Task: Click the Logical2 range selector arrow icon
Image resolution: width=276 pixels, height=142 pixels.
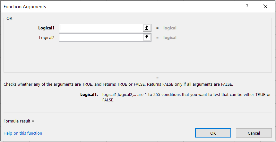Action: click(x=147, y=37)
